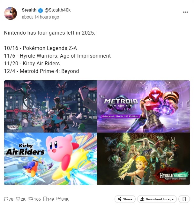Open the Metroid Prime 4 Beyond image

click(144, 106)
